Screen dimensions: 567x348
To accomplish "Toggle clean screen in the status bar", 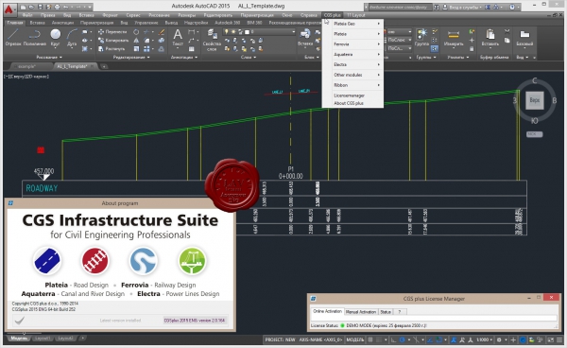I will (x=550, y=339).
